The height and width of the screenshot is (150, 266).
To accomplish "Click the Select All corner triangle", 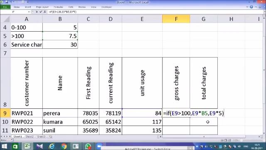I will (x=7, y=19).
